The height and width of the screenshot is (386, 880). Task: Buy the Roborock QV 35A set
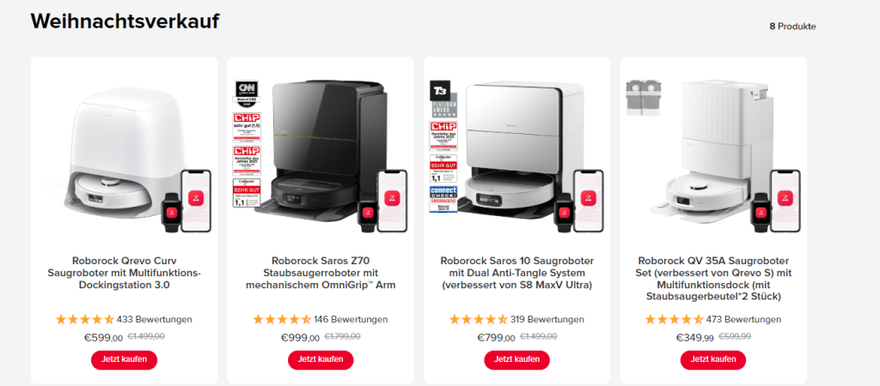[x=712, y=359]
